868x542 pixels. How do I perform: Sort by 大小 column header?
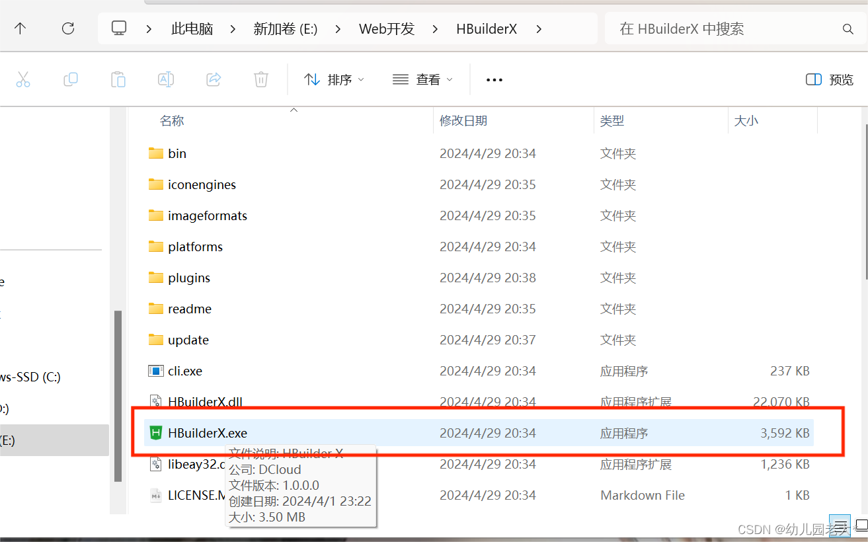coord(746,121)
